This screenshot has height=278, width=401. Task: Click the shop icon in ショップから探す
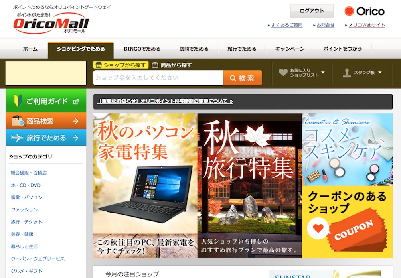tap(99, 65)
